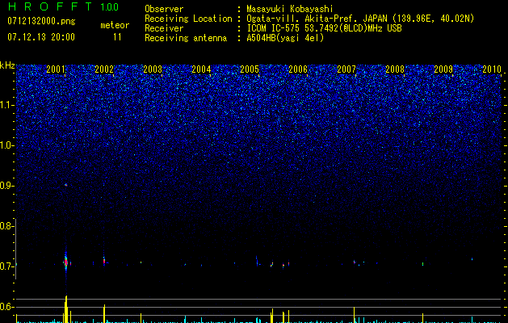508x323 pixels.
Task: Click the tallest yellow intensity bar at 2001
Action: [65, 309]
